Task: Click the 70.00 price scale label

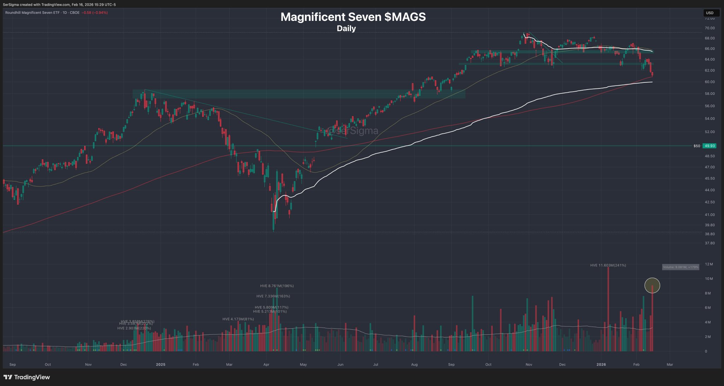Action: [710, 28]
